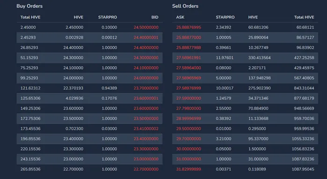This screenshot has width=327, height=179.
Task: Choose bid price 23.60000001
Action: (146, 98)
